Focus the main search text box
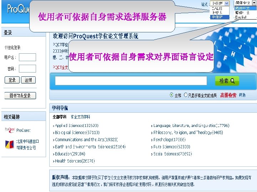The height and width of the screenshot is (192, 257). (131, 81)
